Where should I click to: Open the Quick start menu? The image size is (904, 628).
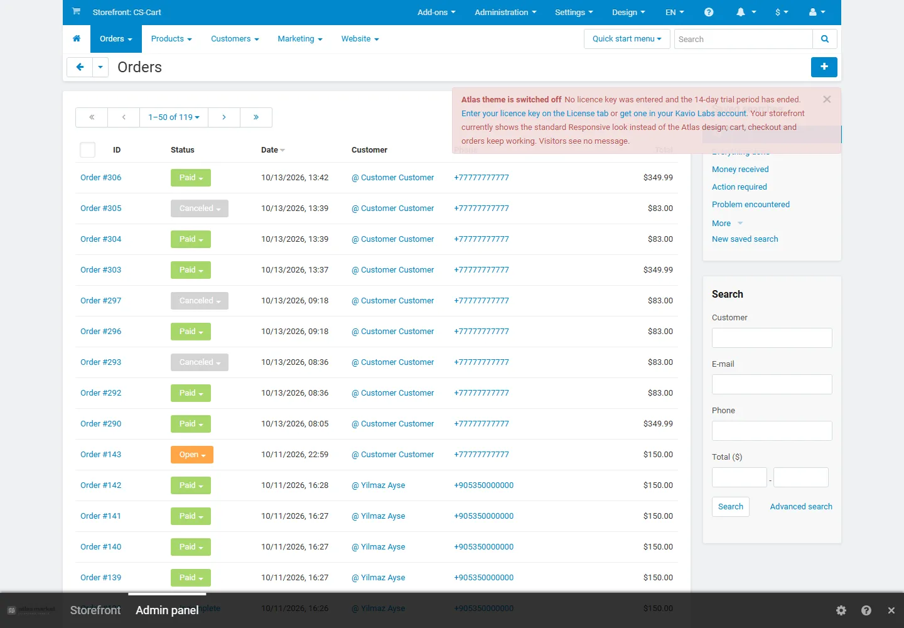pyautogui.click(x=627, y=39)
